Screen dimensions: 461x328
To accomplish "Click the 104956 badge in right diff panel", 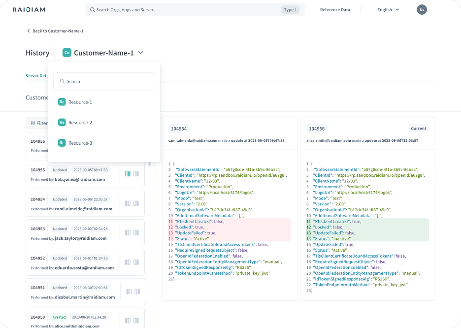I will 317,129.
